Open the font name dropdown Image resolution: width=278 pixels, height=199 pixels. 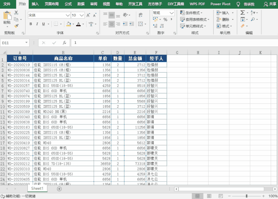[x=68, y=15]
